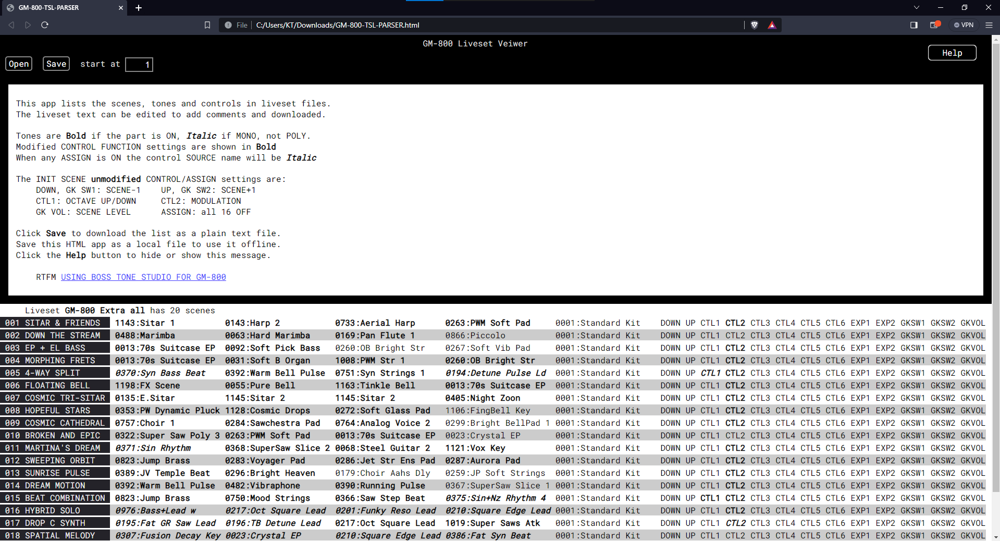
Task: Click tone 1121:Vox Key
Action: pyautogui.click(x=475, y=448)
